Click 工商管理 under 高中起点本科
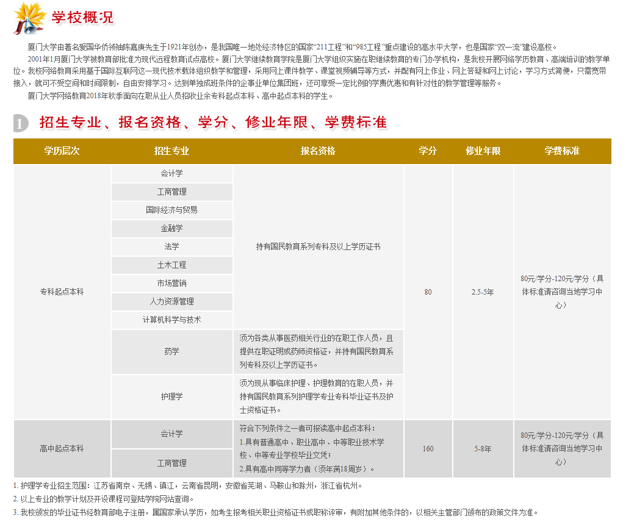The width and height of the screenshot is (634, 530). (x=172, y=464)
